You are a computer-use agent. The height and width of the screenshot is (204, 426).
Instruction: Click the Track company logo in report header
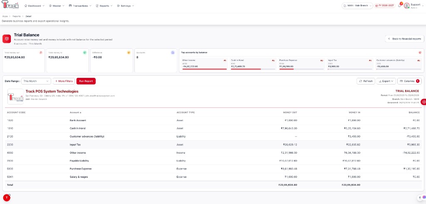[x=15, y=97]
